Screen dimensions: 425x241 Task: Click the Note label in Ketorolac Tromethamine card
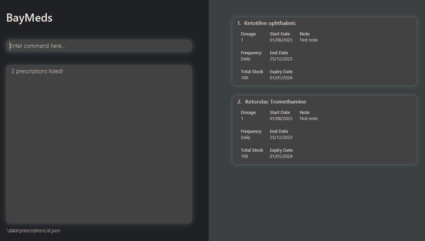[x=304, y=113]
